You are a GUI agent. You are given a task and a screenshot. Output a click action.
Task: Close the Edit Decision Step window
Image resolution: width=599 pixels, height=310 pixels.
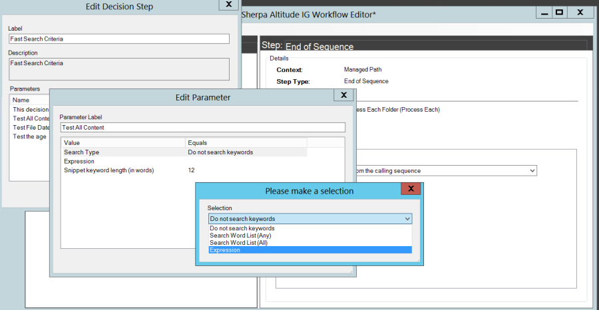point(228,5)
